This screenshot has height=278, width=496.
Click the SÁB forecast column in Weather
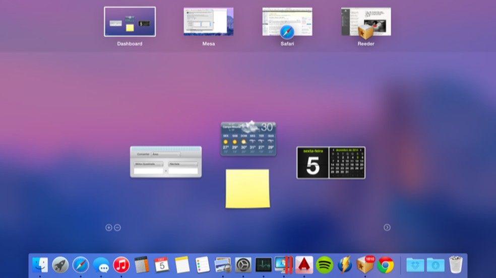coord(235,144)
